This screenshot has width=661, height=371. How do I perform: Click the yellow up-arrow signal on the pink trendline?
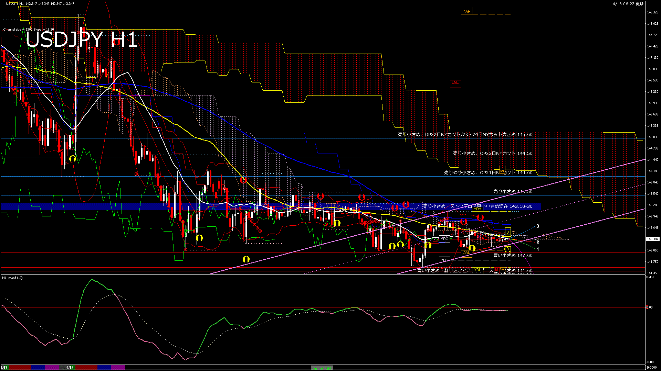pyautogui.click(x=246, y=259)
